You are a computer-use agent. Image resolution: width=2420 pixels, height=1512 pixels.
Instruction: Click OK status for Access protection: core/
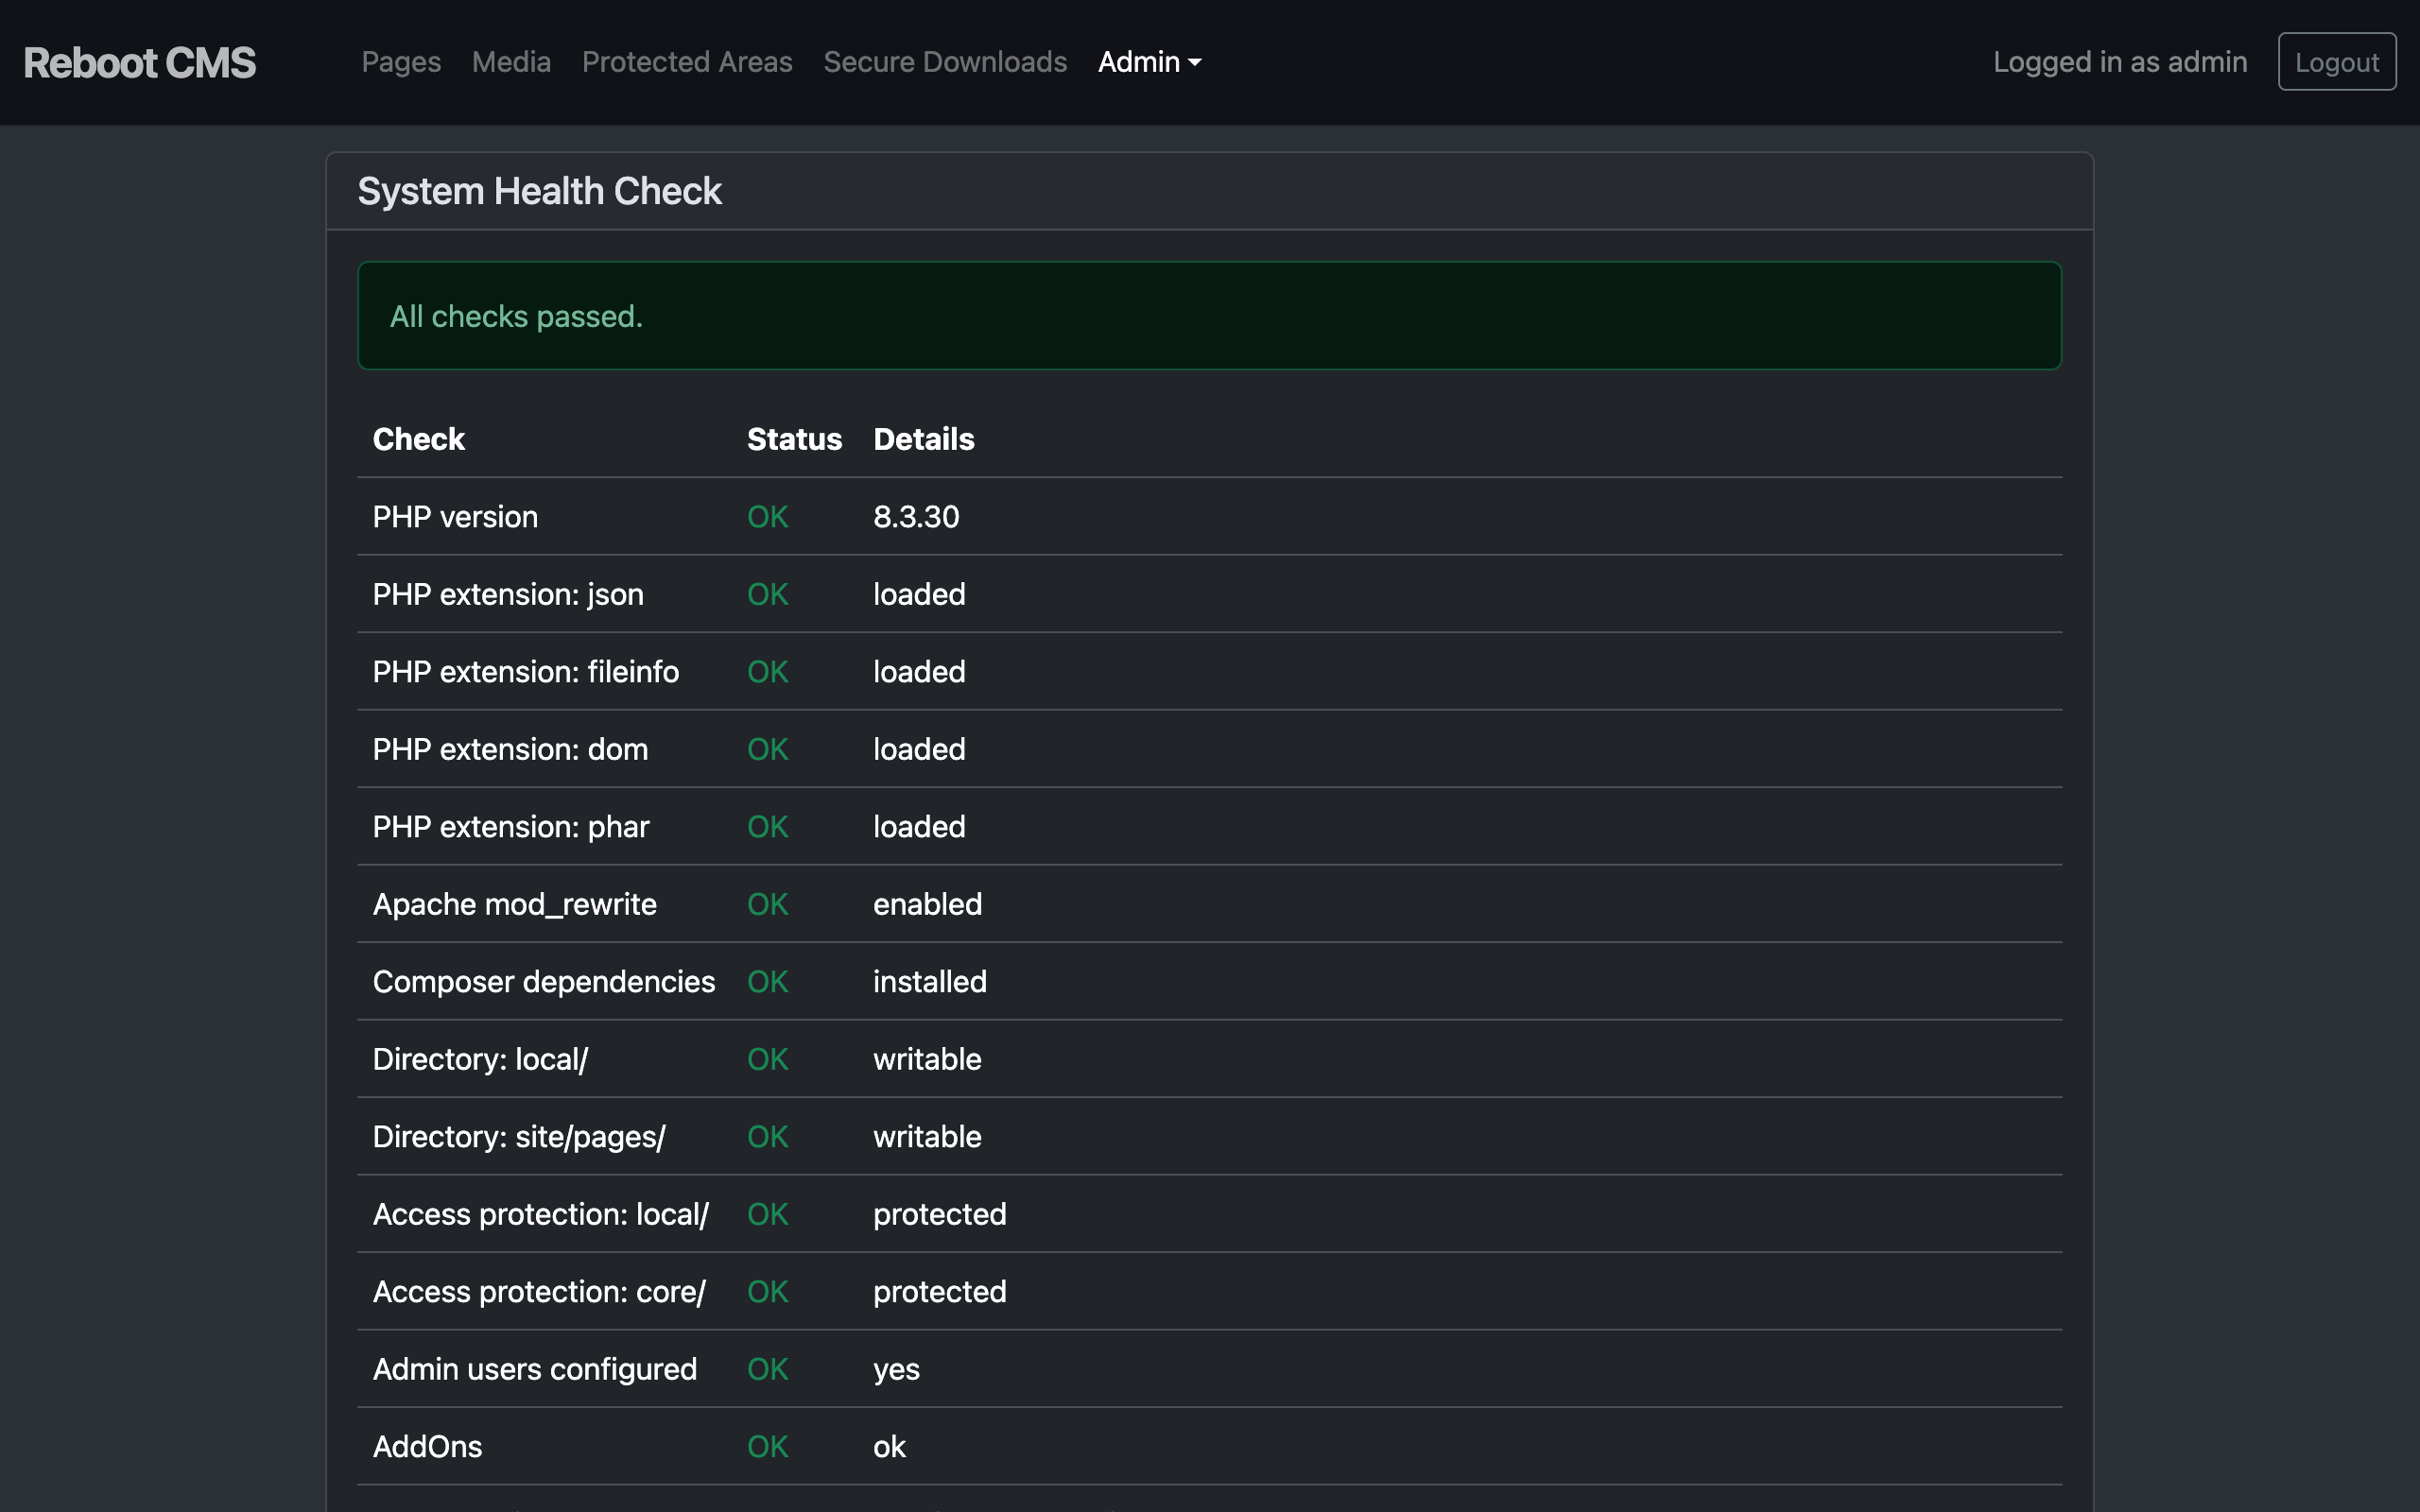[768, 1292]
